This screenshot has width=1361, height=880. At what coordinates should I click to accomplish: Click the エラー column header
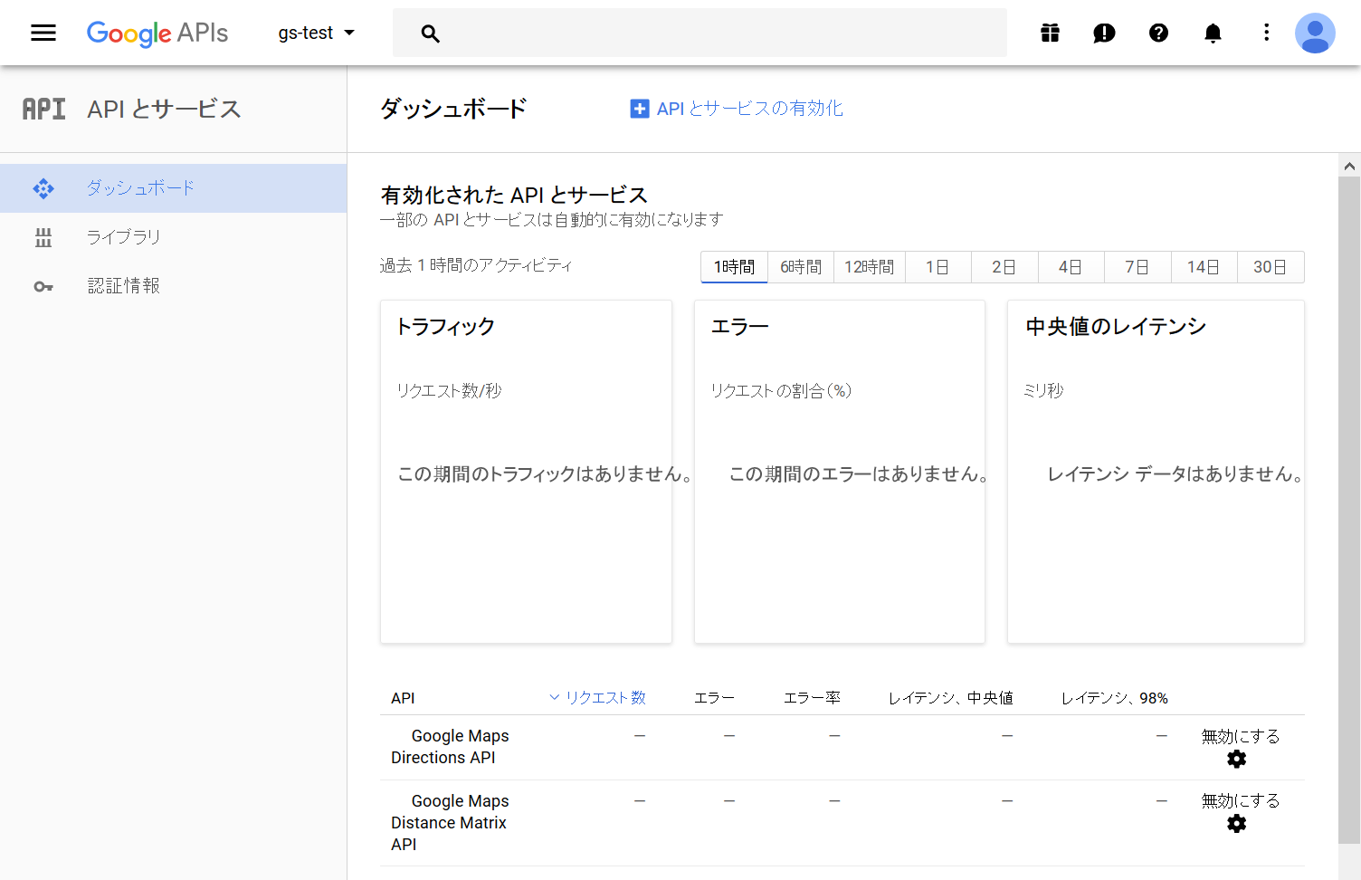[714, 697]
